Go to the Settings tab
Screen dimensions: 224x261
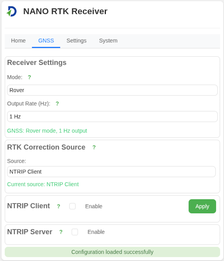click(x=77, y=41)
